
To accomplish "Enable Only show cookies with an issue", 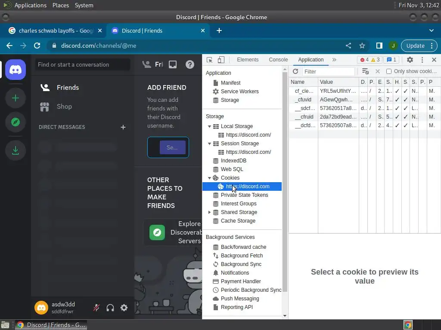I will click(389, 71).
